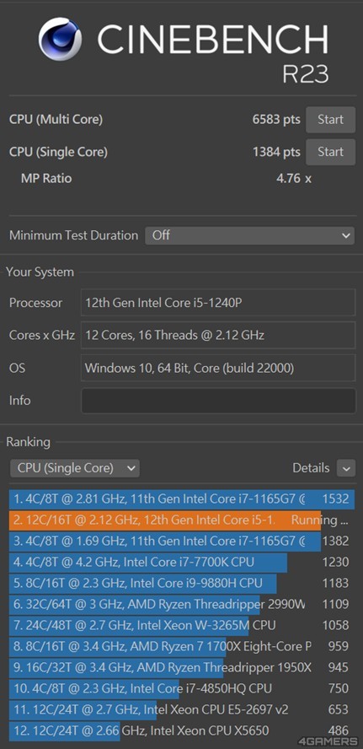Open the Minimum Test Duration dropdown
This screenshot has width=363, height=749.
click(250, 235)
